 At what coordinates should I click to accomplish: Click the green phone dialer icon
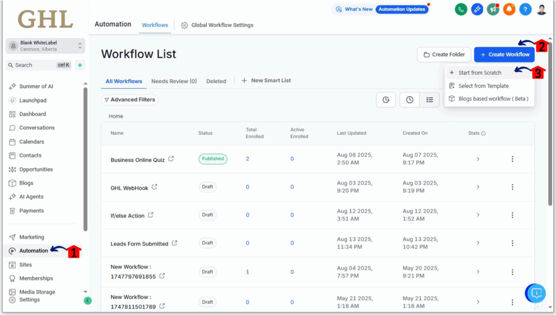pos(461,9)
